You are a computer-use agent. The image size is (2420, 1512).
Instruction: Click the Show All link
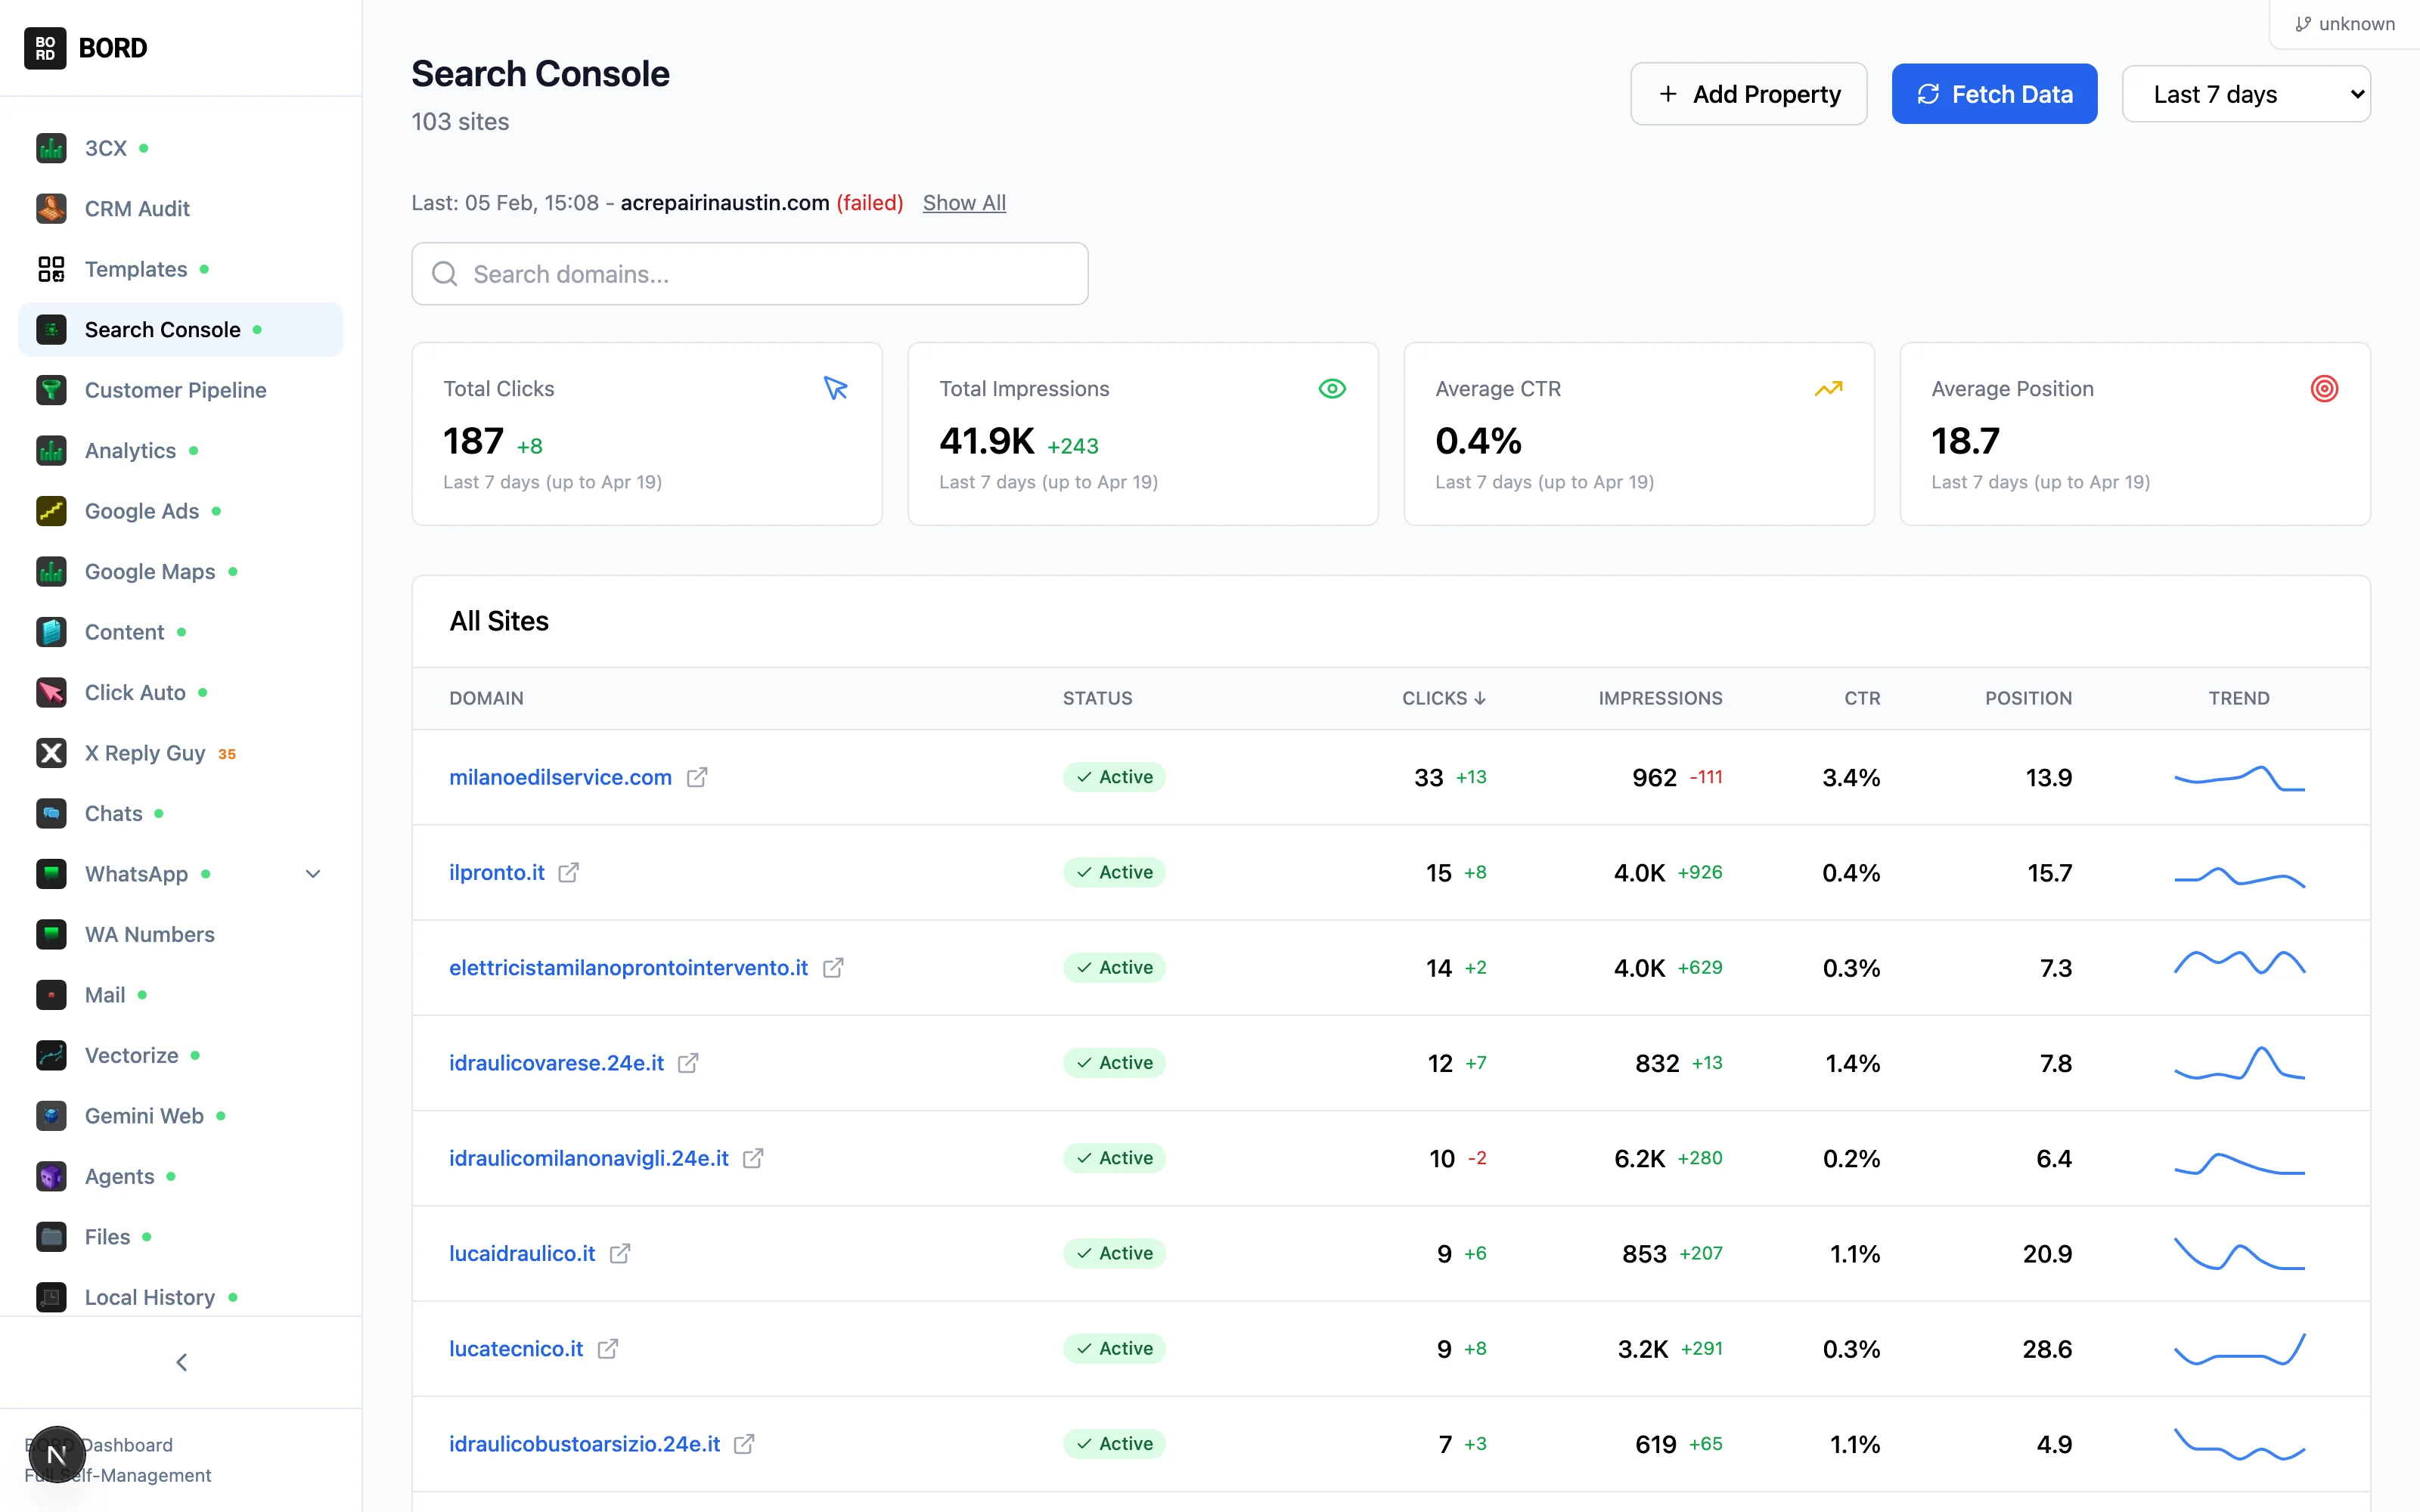point(963,203)
